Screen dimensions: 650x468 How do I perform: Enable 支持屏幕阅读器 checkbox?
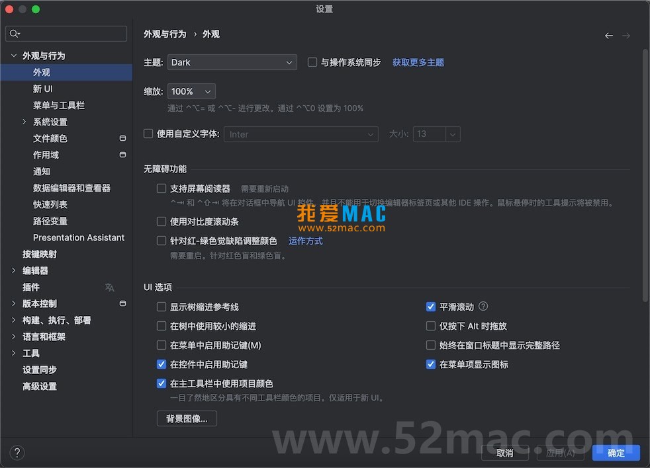pyautogui.click(x=162, y=188)
